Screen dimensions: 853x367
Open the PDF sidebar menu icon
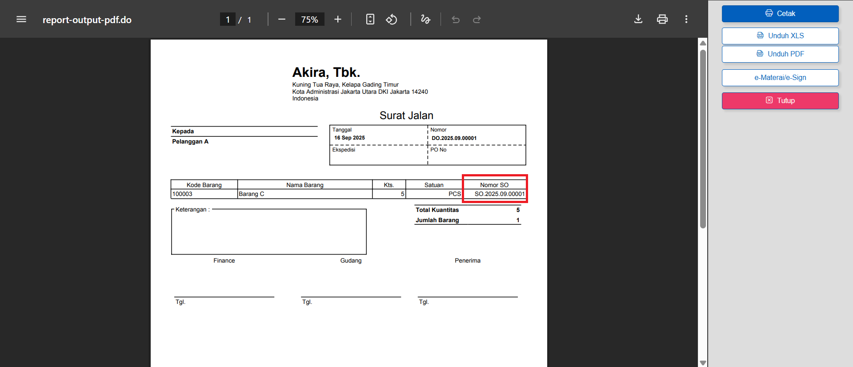[x=21, y=20]
